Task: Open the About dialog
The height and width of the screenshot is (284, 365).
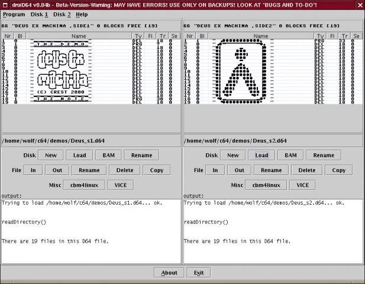Action: click(169, 273)
